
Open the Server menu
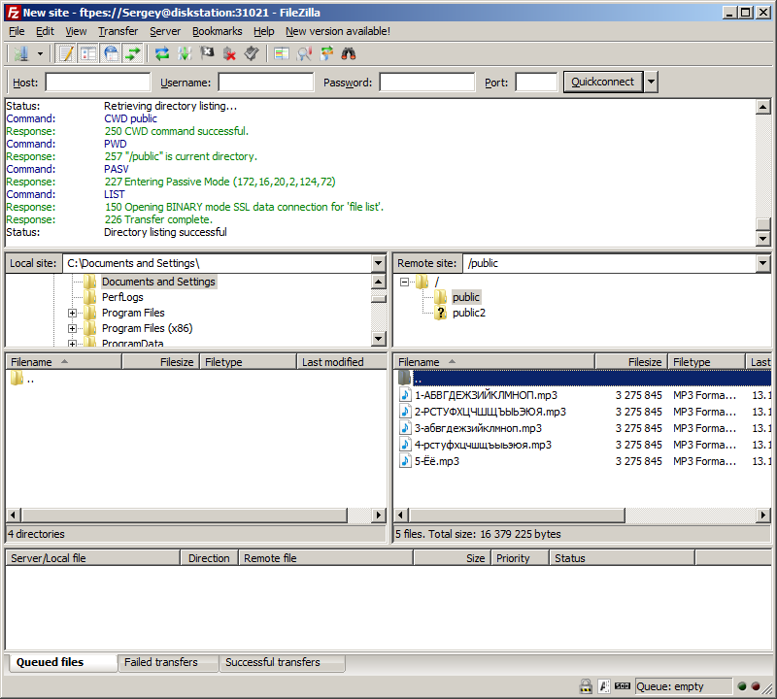(x=165, y=31)
